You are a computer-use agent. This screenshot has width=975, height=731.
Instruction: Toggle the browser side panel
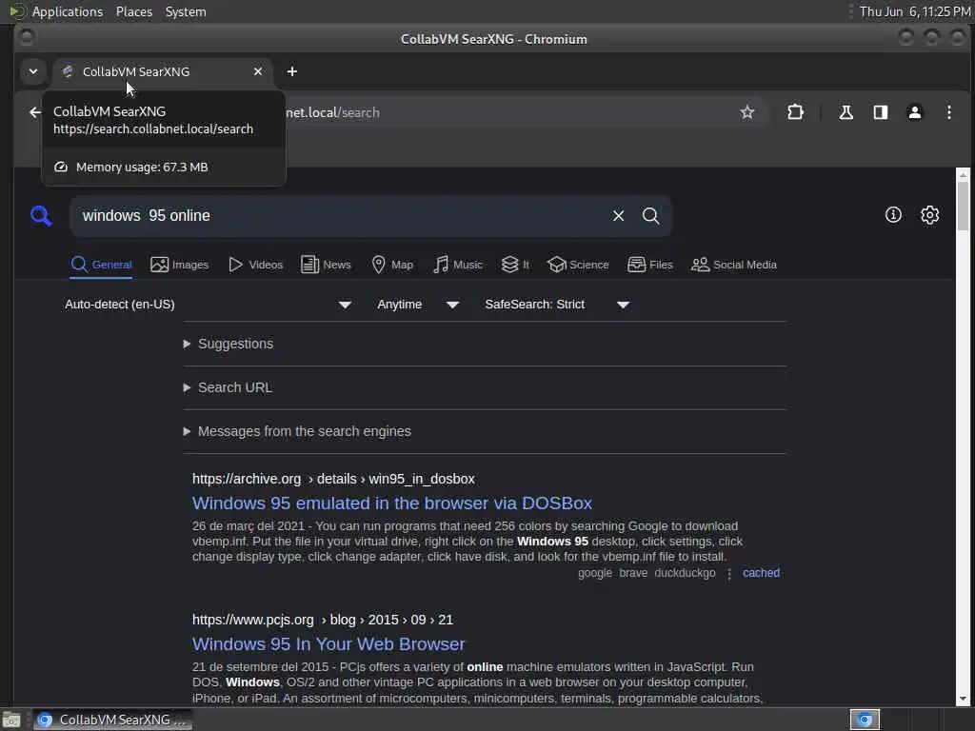click(x=881, y=112)
